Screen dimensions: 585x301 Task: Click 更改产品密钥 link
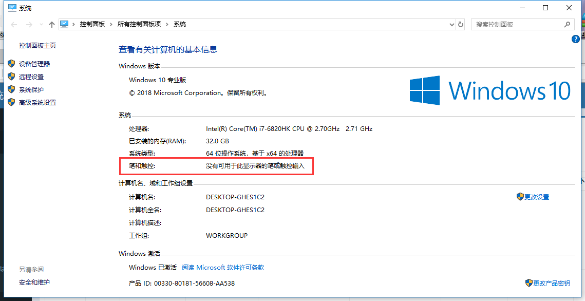pyautogui.click(x=552, y=283)
